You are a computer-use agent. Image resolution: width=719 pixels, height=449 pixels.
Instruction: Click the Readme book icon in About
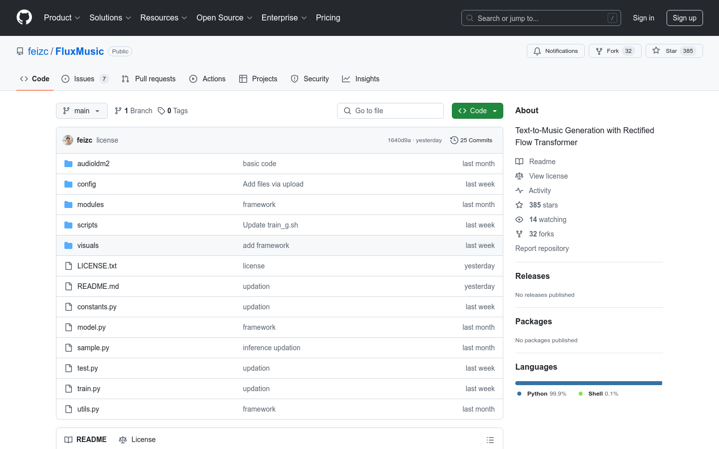click(519, 162)
